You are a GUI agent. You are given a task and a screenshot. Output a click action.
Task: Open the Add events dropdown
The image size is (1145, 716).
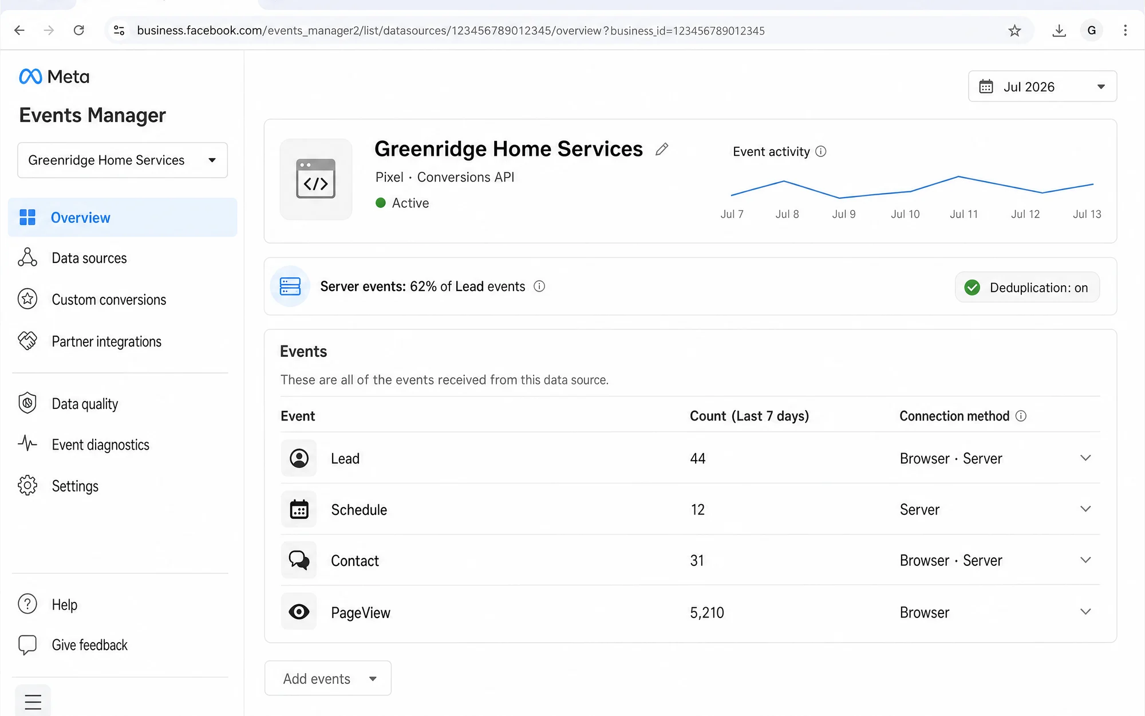[328, 679]
